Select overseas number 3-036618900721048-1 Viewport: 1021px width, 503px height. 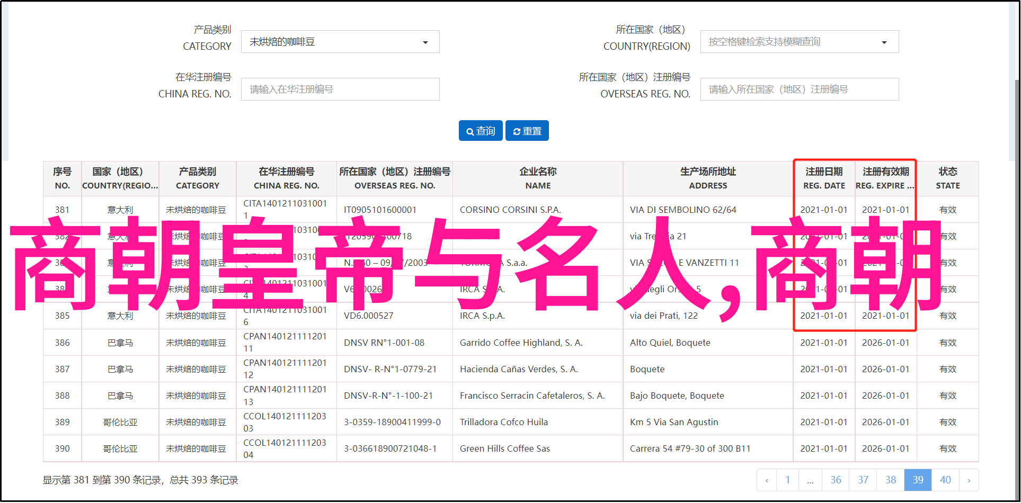click(x=390, y=448)
